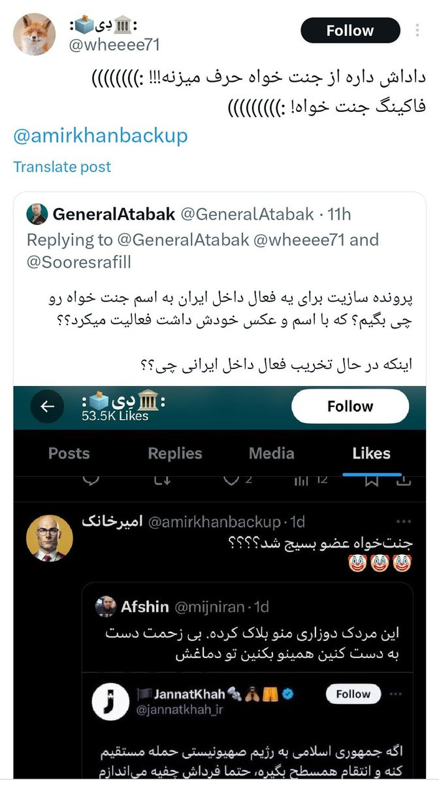Viewport: 439px width, 785px height.
Task: Follow the @wheeee71 account
Action: (350, 31)
